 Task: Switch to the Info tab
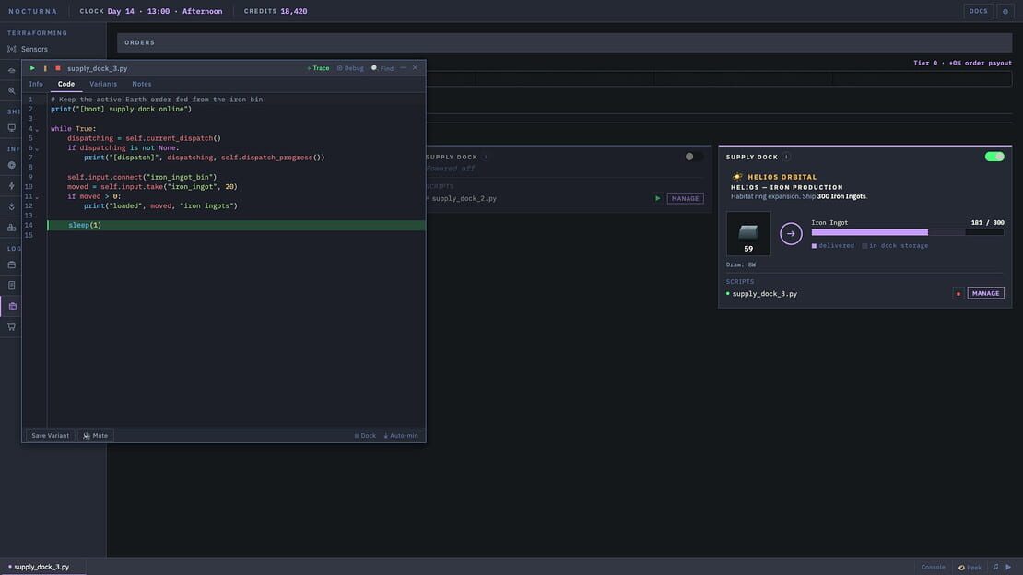click(x=36, y=84)
